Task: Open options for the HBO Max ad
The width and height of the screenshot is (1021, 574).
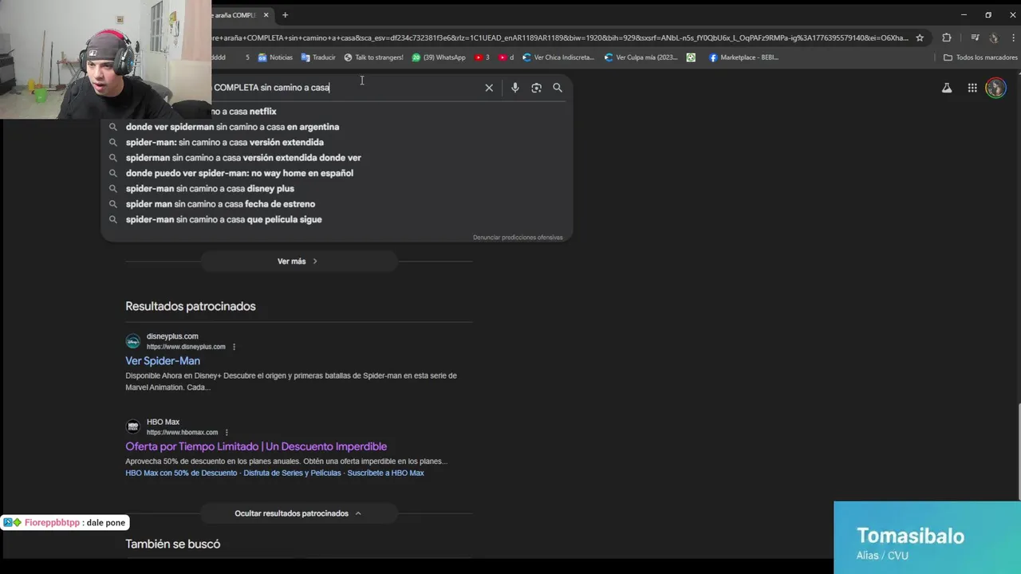Action: pos(227,432)
